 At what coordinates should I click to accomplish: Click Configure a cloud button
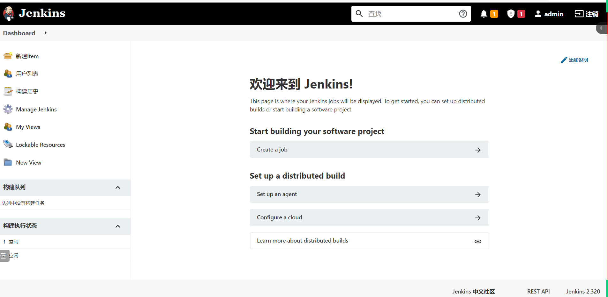[x=369, y=217]
